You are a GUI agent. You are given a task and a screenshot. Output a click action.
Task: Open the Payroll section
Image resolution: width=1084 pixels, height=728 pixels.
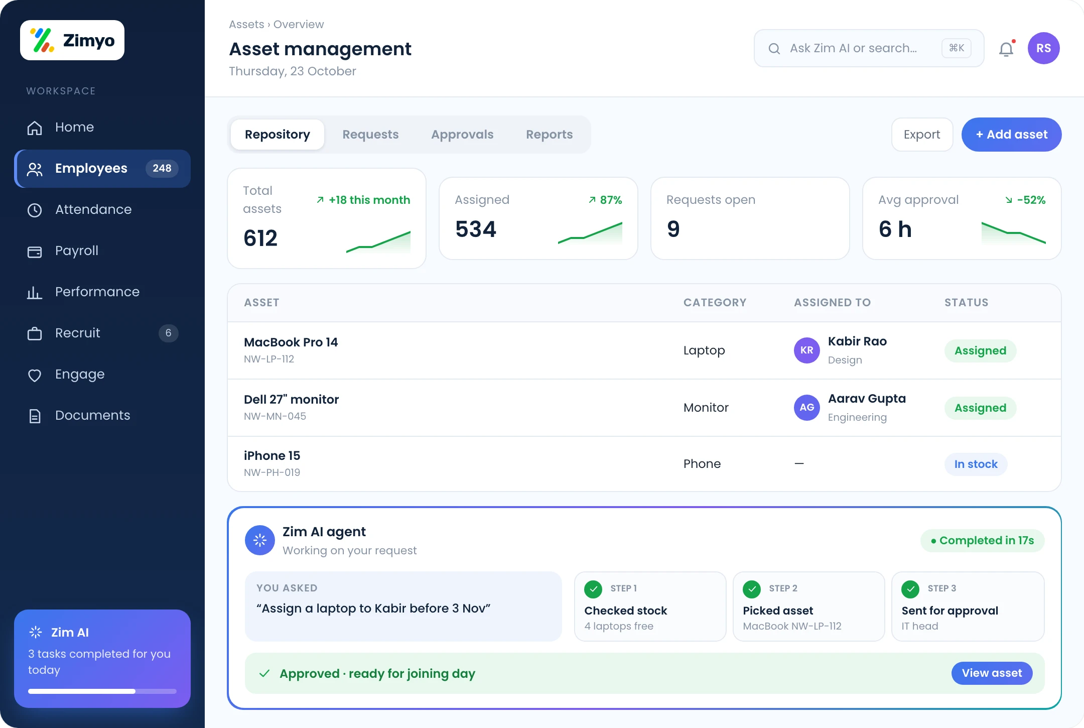coord(102,251)
